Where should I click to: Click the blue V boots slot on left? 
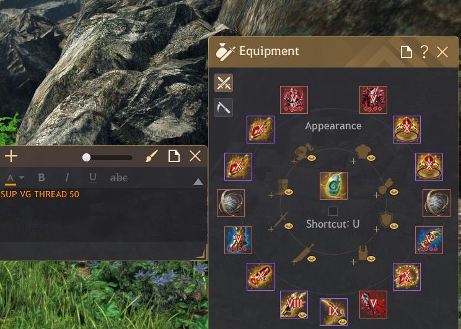(238, 240)
